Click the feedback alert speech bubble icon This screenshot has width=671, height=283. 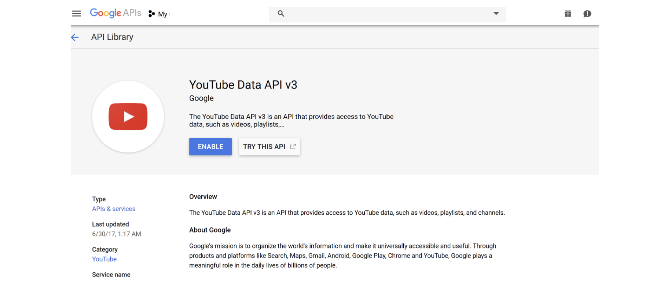coord(587,14)
